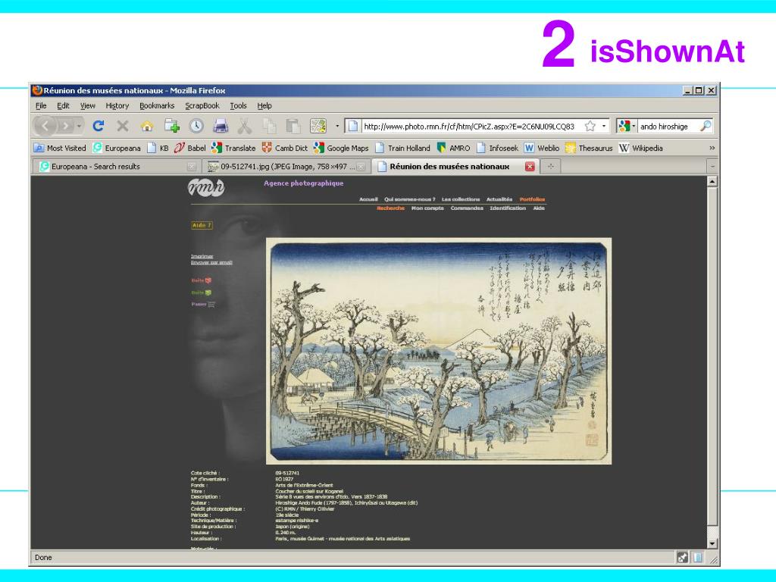The height and width of the screenshot is (582, 776).
Task: Open the address bar history dropdown
Action: 604,127
